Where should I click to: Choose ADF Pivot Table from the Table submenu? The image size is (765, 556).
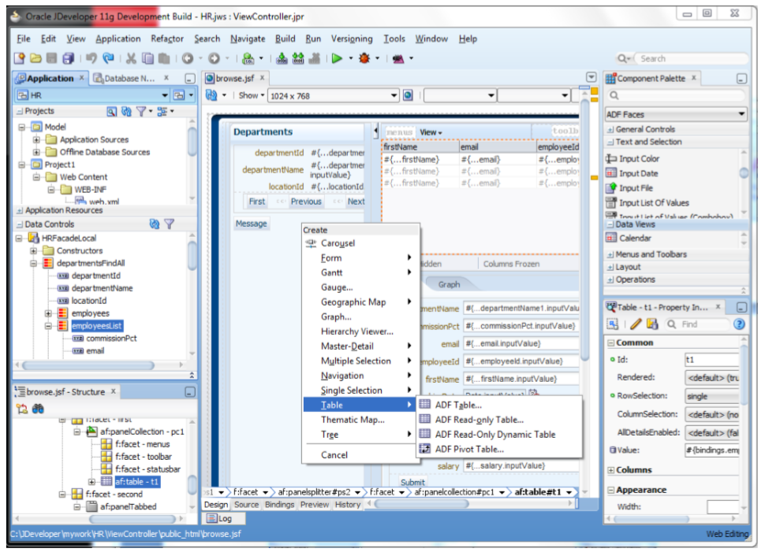tap(472, 450)
